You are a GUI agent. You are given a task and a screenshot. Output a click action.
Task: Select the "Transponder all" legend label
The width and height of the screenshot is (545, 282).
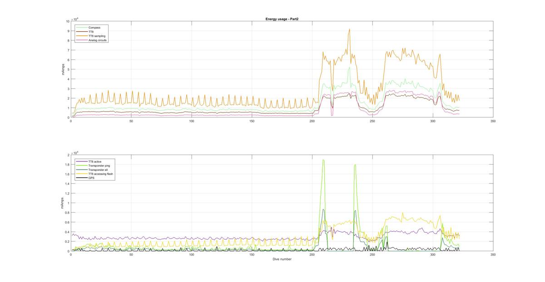click(x=98, y=170)
